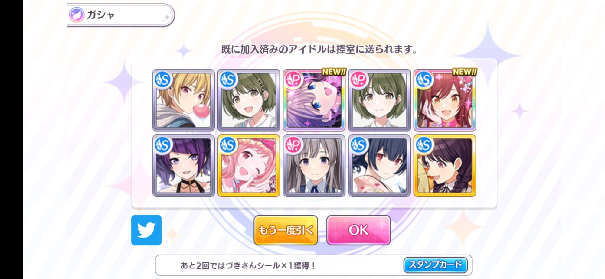Select the blonde bubblegum idol card

pyautogui.click(x=183, y=100)
